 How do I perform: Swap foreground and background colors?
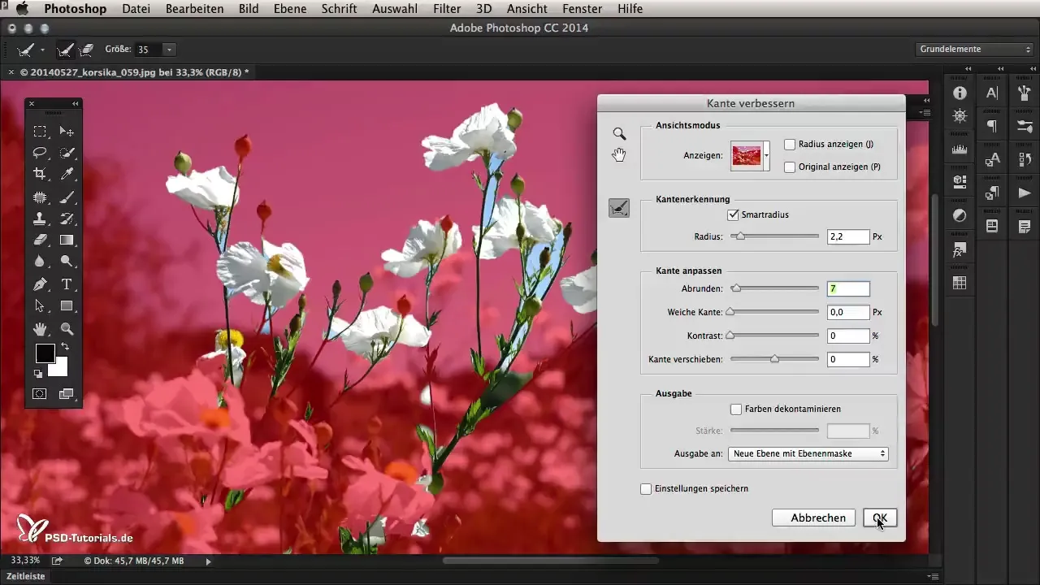click(x=64, y=347)
